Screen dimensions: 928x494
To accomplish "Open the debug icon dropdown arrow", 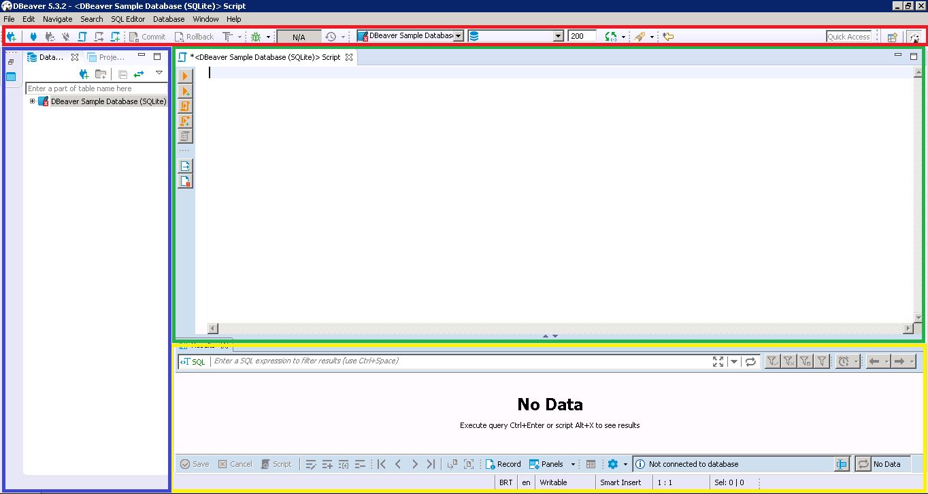I will tap(268, 37).
